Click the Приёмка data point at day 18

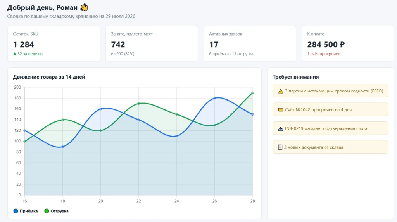click(62, 147)
